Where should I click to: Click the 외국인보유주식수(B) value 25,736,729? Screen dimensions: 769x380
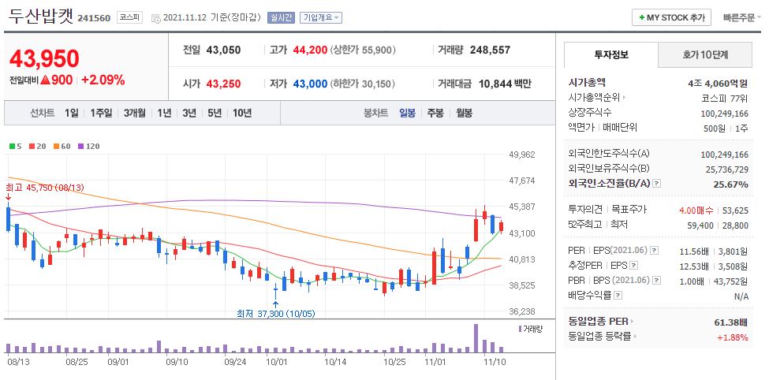coord(727,170)
